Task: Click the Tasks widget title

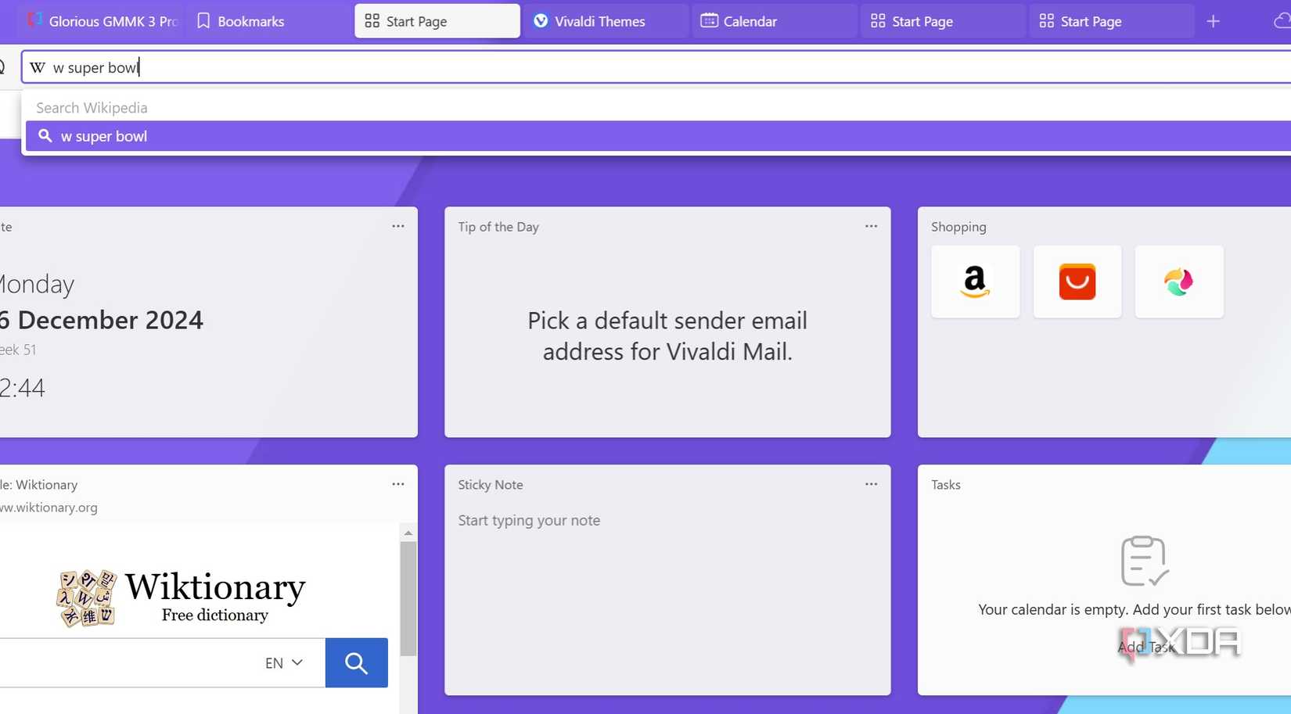Action: [x=945, y=485]
